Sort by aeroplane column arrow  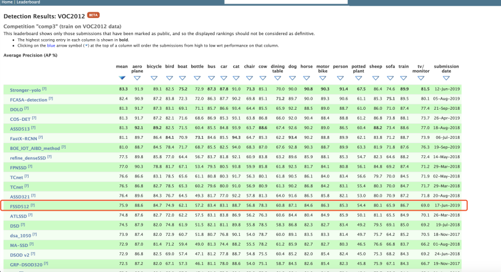pyautogui.click(x=138, y=78)
